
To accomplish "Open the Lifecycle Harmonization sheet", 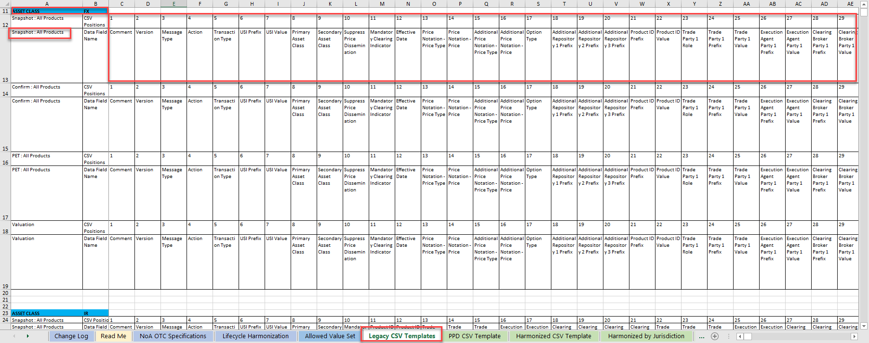I will pos(255,336).
